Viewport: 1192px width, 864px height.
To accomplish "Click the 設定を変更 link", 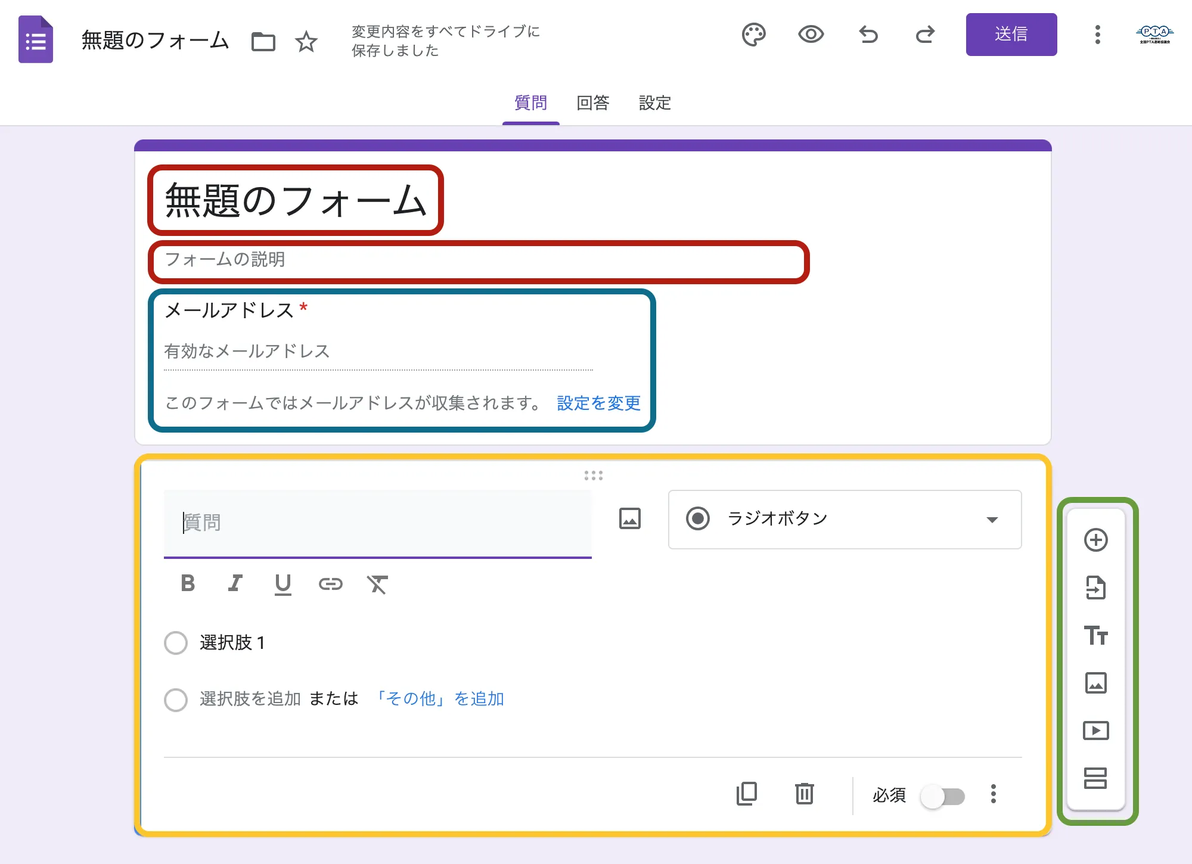I will pyautogui.click(x=598, y=403).
